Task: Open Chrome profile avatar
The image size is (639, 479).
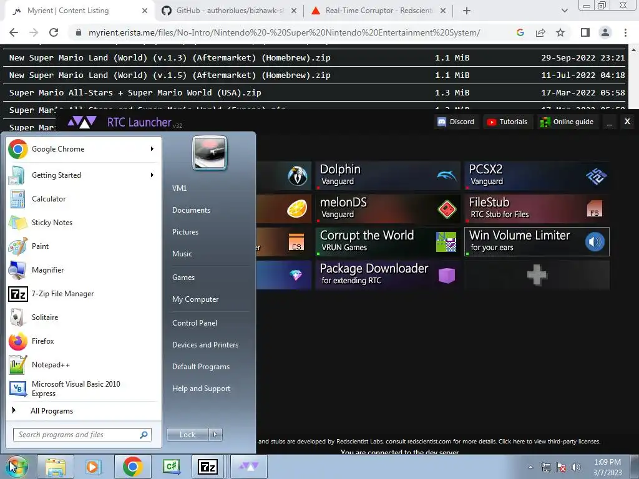Action: (x=605, y=32)
